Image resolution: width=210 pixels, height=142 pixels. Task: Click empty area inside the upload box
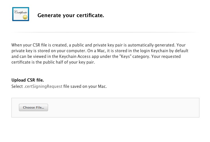pos(120,107)
